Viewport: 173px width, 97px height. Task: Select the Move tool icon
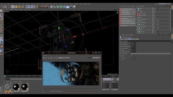click(x=13, y=7)
